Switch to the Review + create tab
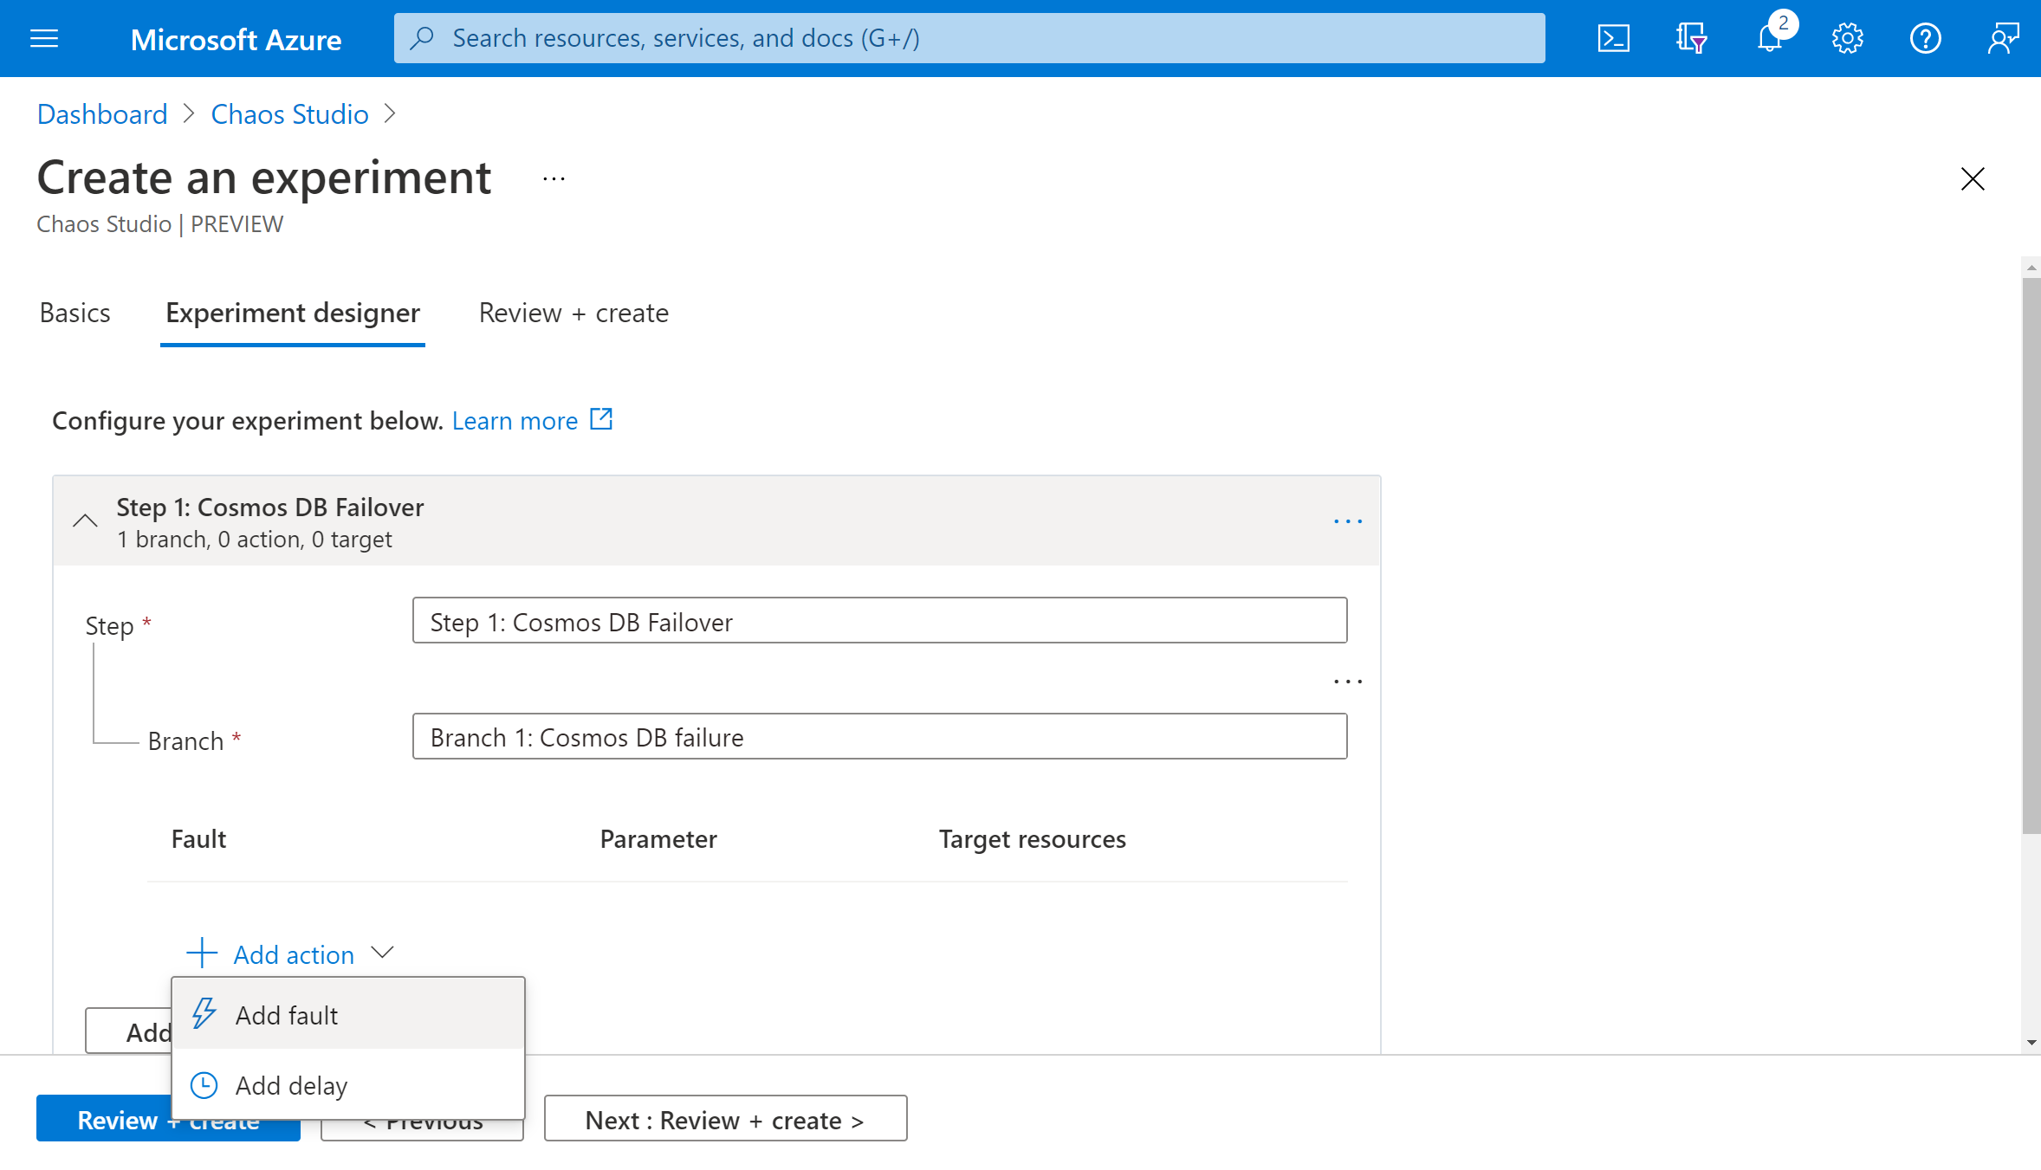Image resolution: width=2041 pixels, height=1170 pixels. (573, 313)
